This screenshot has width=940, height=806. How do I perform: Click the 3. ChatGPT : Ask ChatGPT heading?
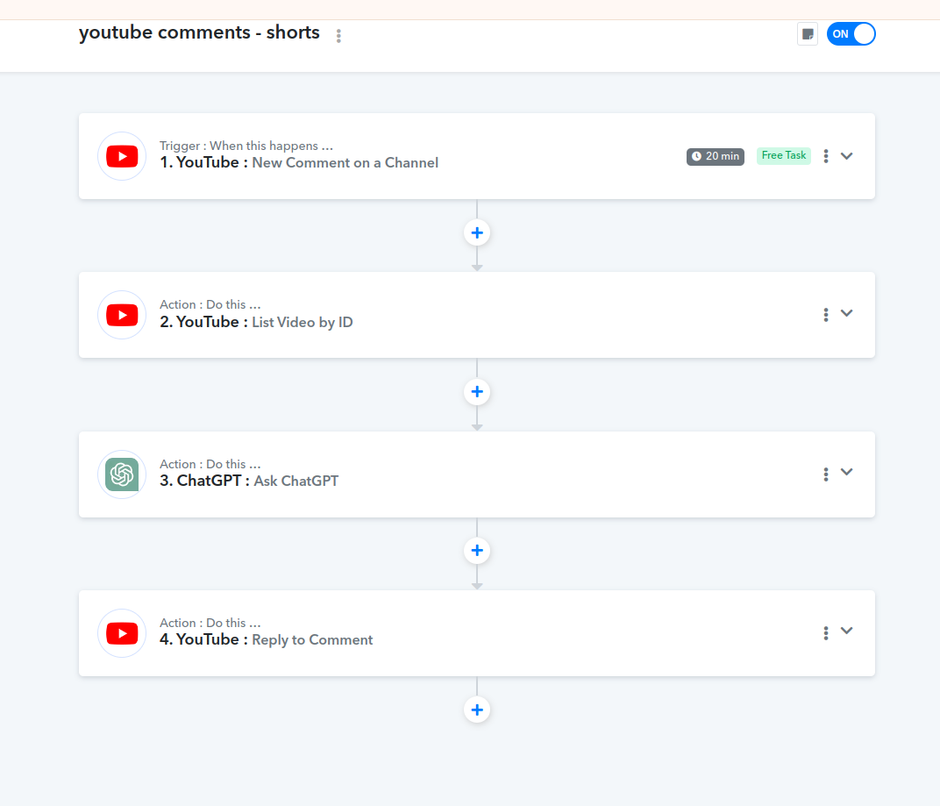click(249, 481)
